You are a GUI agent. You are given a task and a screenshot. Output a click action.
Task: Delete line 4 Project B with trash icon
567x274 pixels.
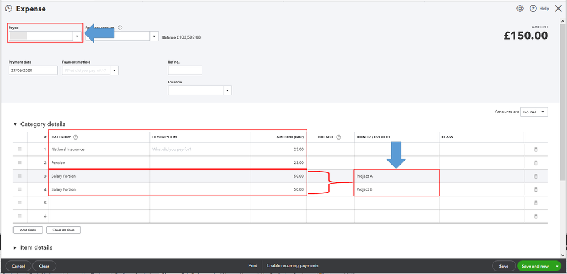[536, 189]
